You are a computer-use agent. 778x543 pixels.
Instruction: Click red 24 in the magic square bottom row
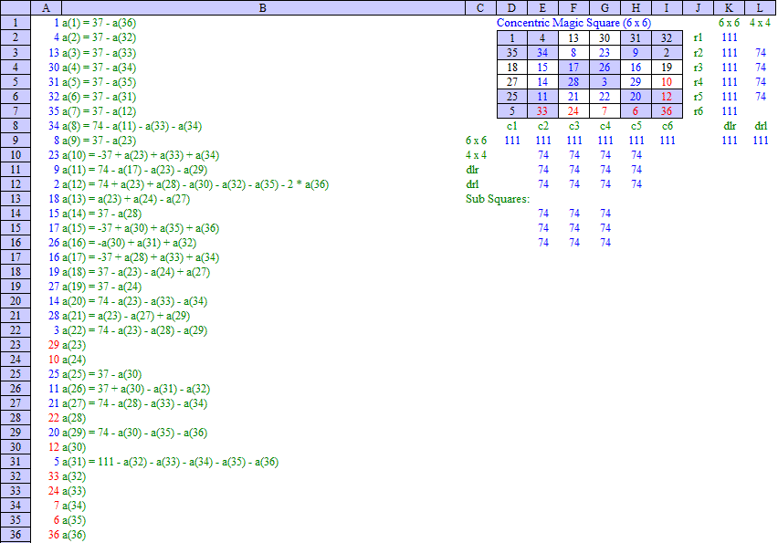(x=573, y=111)
